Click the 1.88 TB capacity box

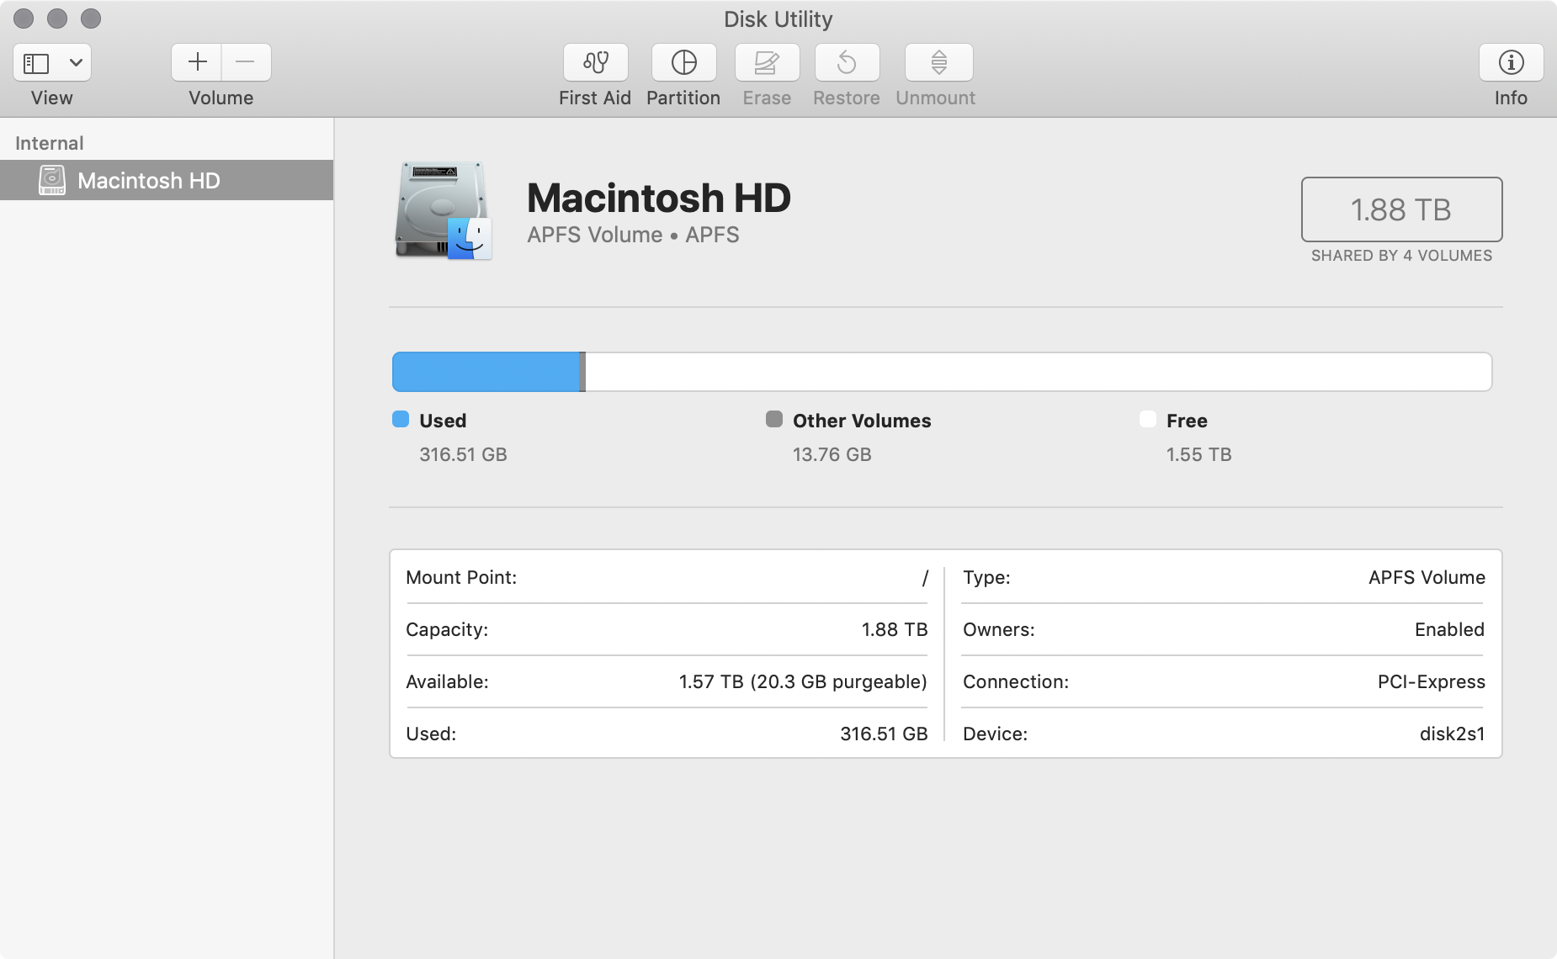point(1401,209)
